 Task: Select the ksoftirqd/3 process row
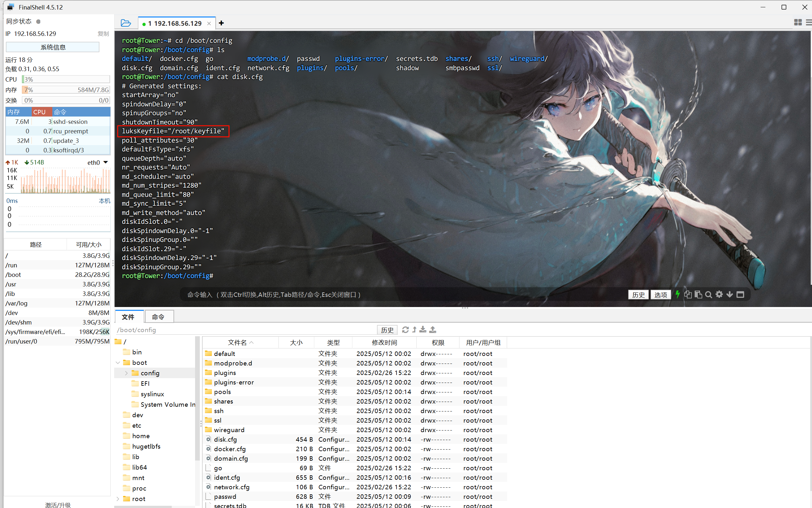pyautogui.click(x=58, y=150)
